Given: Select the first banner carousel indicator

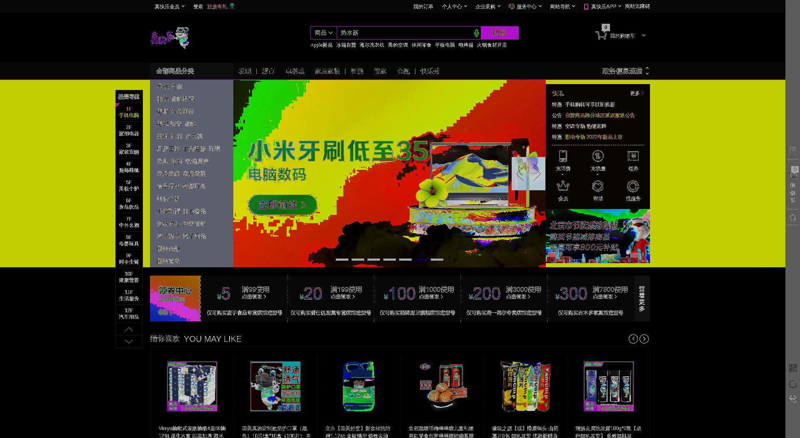Looking at the screenshot, I should click(342, 259).
